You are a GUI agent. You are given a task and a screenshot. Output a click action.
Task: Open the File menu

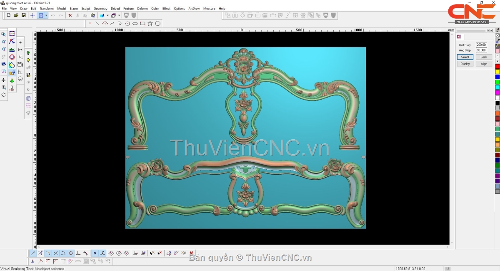pyautogui.click(x=4, y=8)
